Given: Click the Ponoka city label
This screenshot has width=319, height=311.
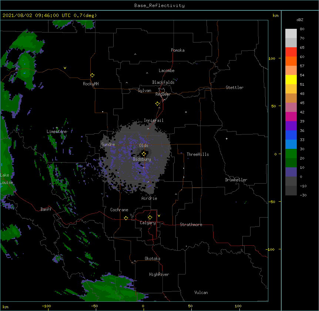Looking at the screenshot, I should click(x=178, y=50).
